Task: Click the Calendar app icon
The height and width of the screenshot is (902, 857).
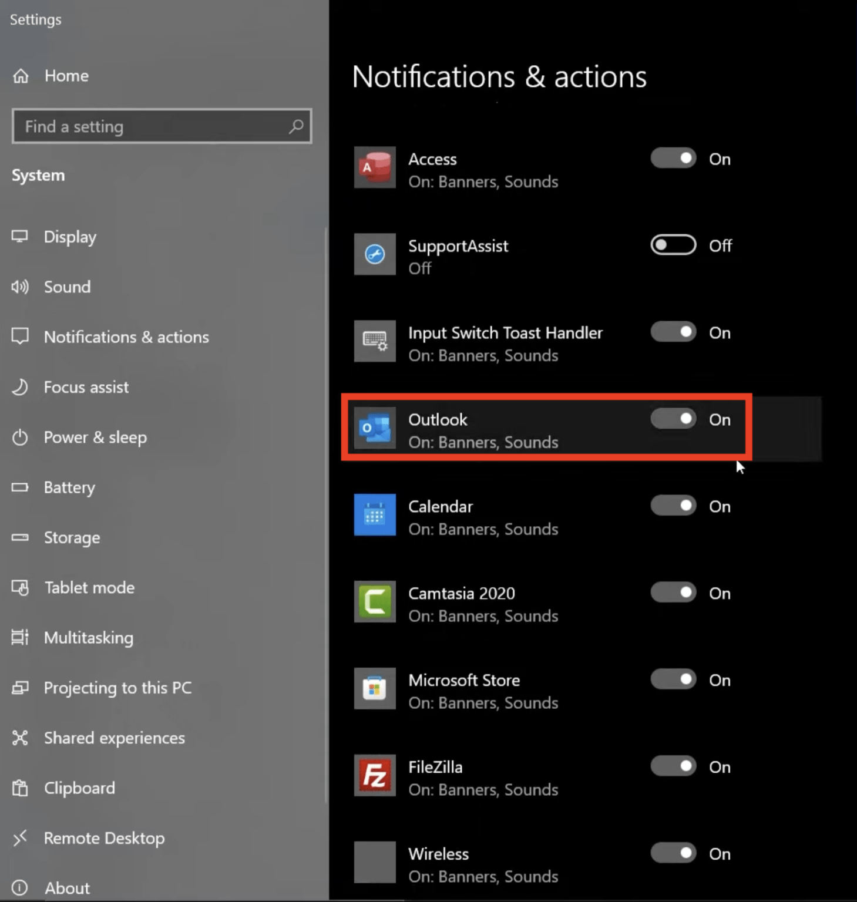Action: (x=374, y=515)
